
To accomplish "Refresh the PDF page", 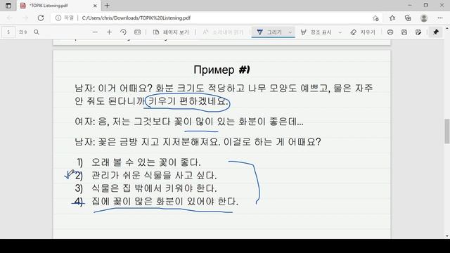I will [41, 18].
